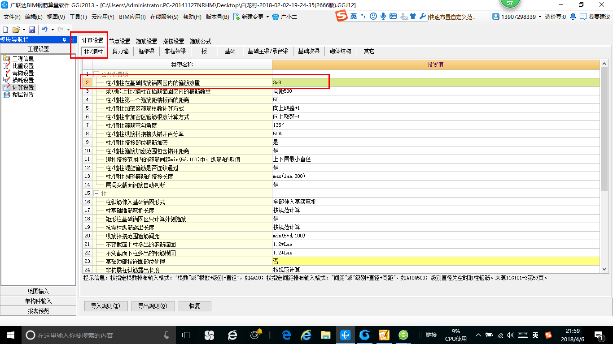Click the New file icon in toolbar
This screenshot has width=613, height=344.
coord(6,30)
